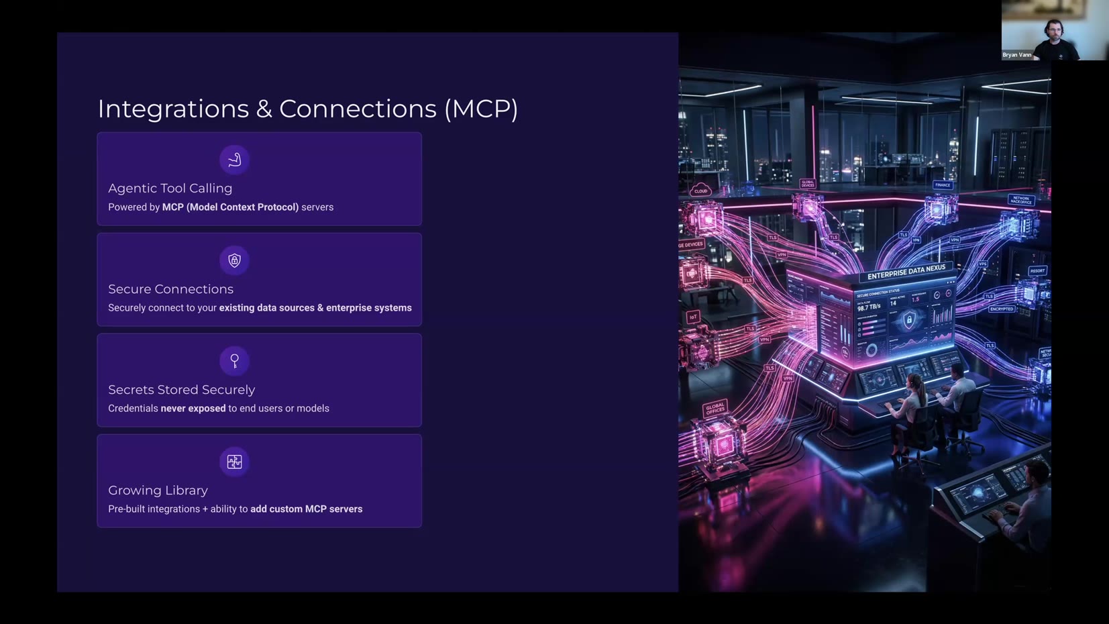This screenshot has width=1109, height=624.
Task: Expand the ENTERPRISE DATA NEXUS header bar
Action: coord(907,271)
